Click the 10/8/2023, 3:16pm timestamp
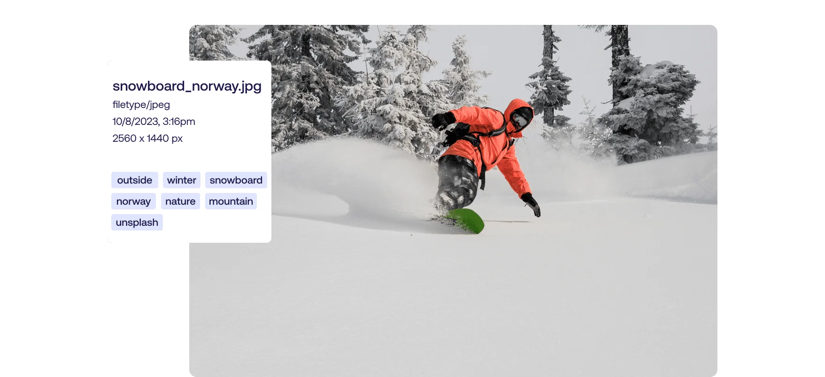Screen dimensions: 825x377 pyautogui.click(x=154, y=122)
